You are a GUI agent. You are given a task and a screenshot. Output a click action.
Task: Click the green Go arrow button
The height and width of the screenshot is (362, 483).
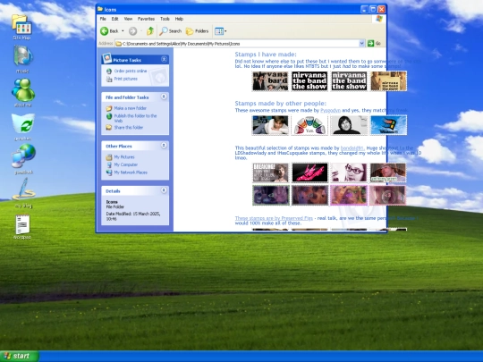(x=370, y=44)
